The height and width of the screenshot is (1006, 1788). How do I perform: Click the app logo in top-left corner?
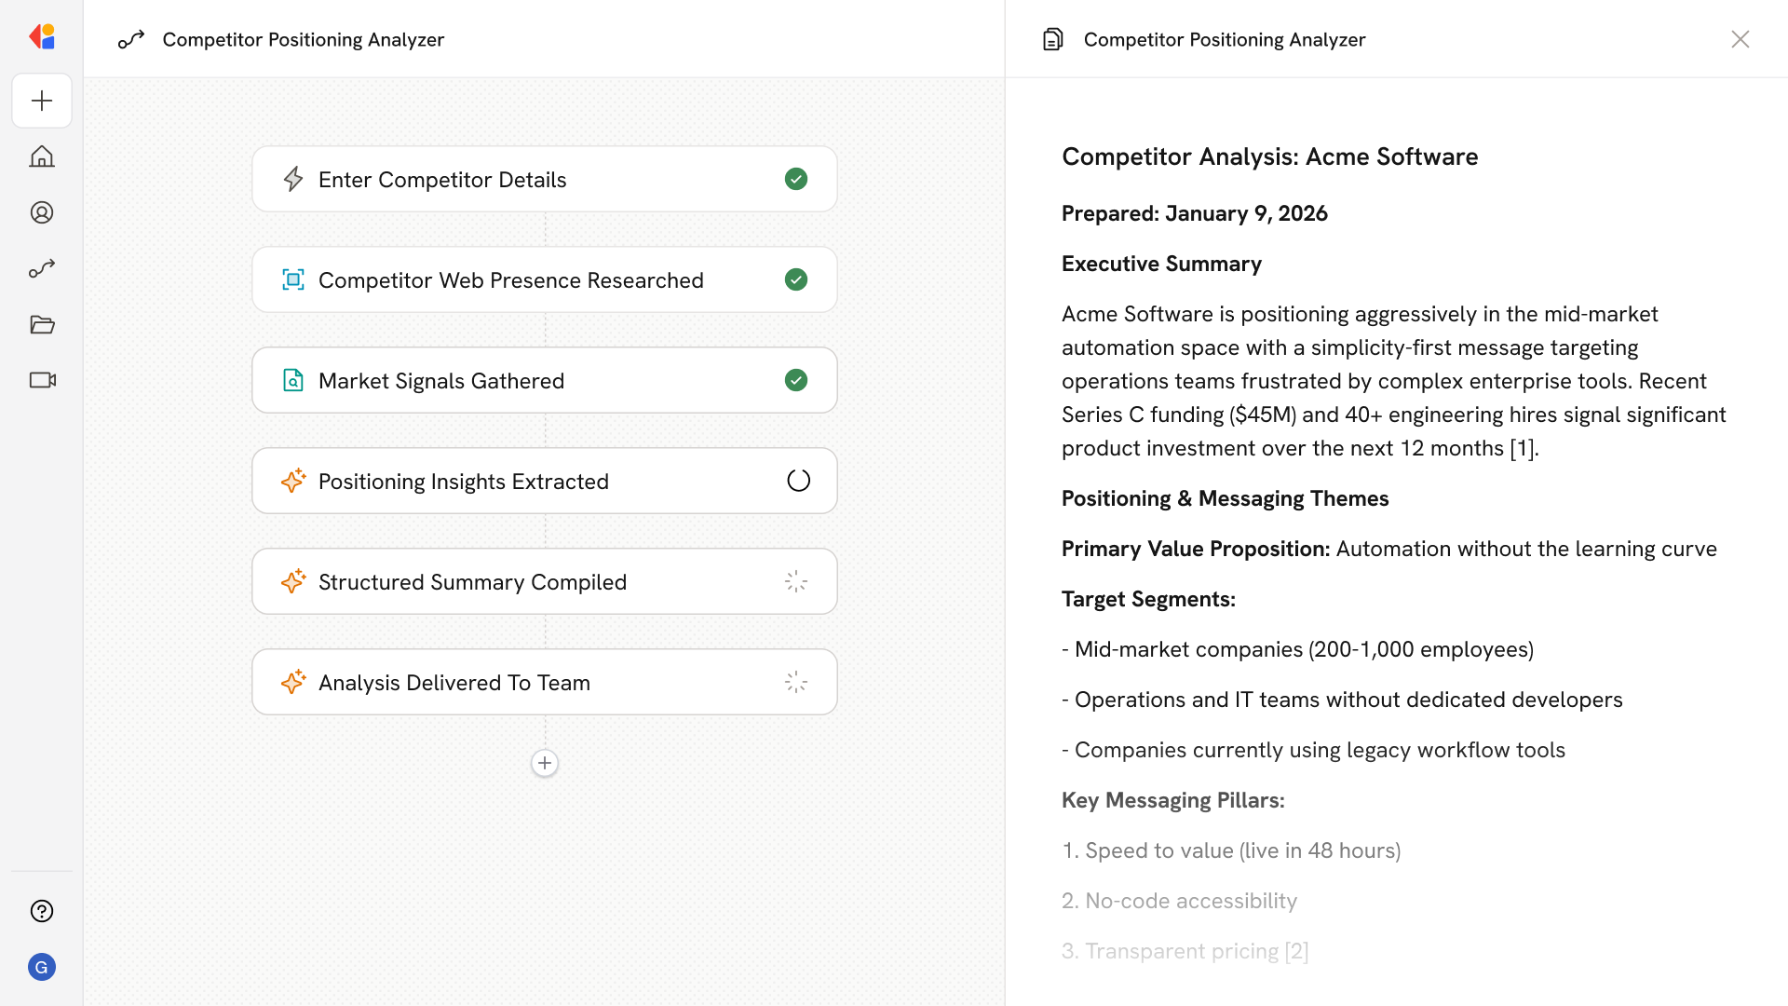[x=42, y=37]
